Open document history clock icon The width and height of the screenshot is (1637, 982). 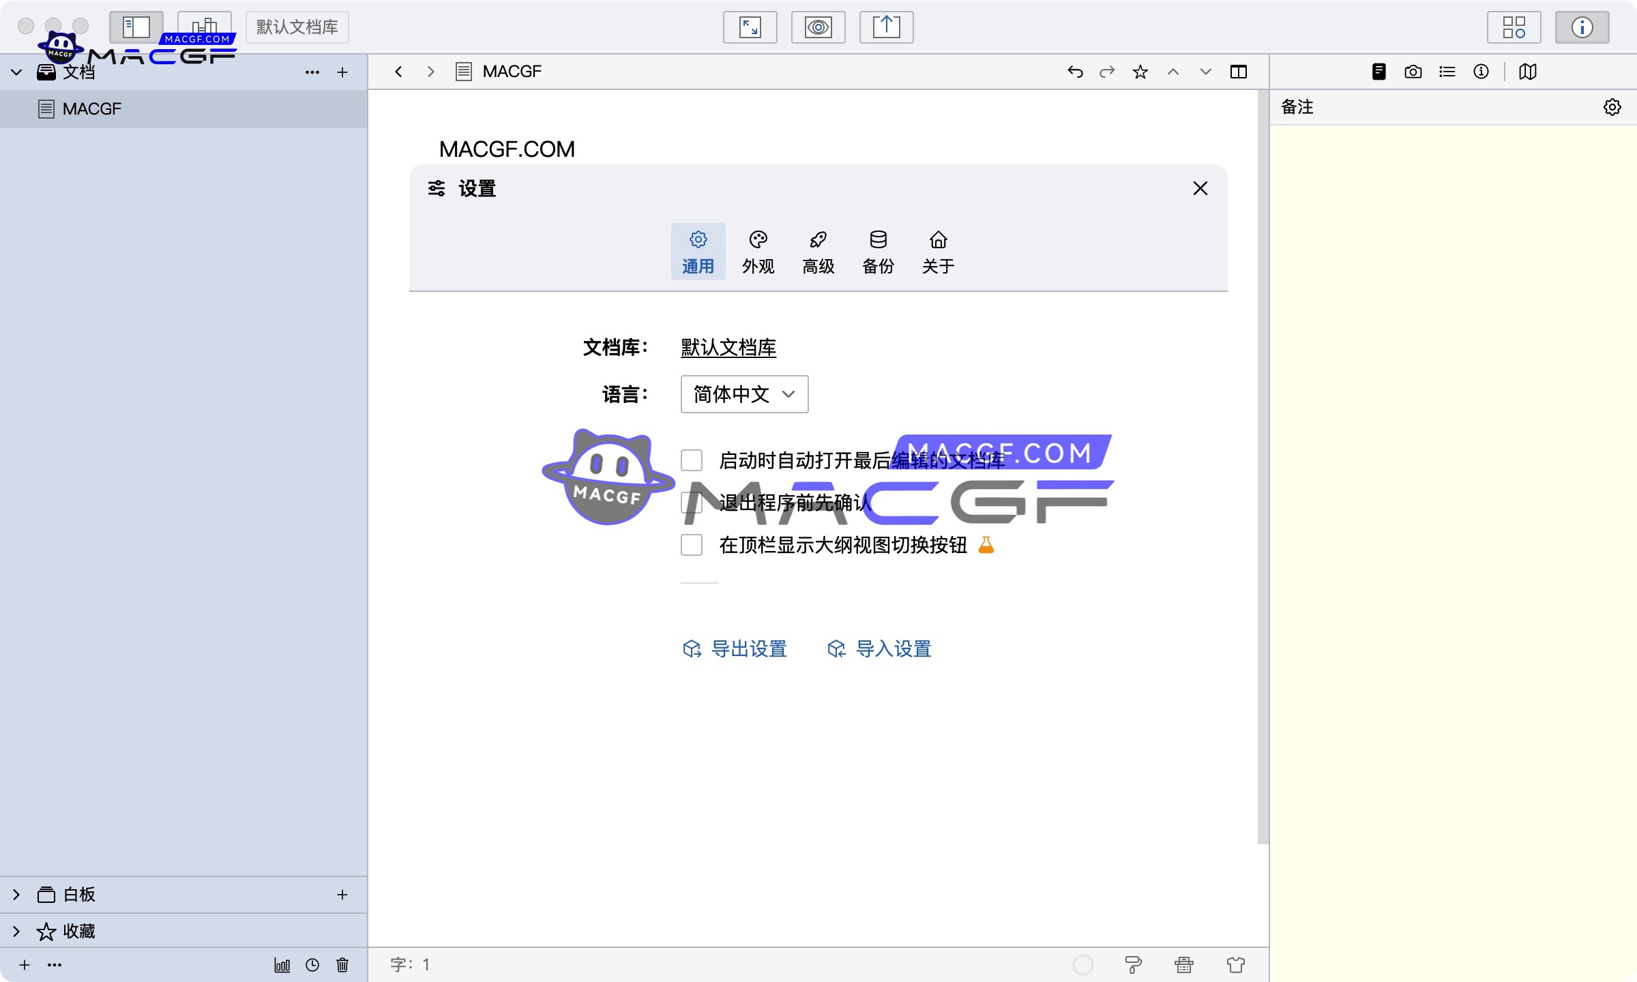[x=312, y=965]
